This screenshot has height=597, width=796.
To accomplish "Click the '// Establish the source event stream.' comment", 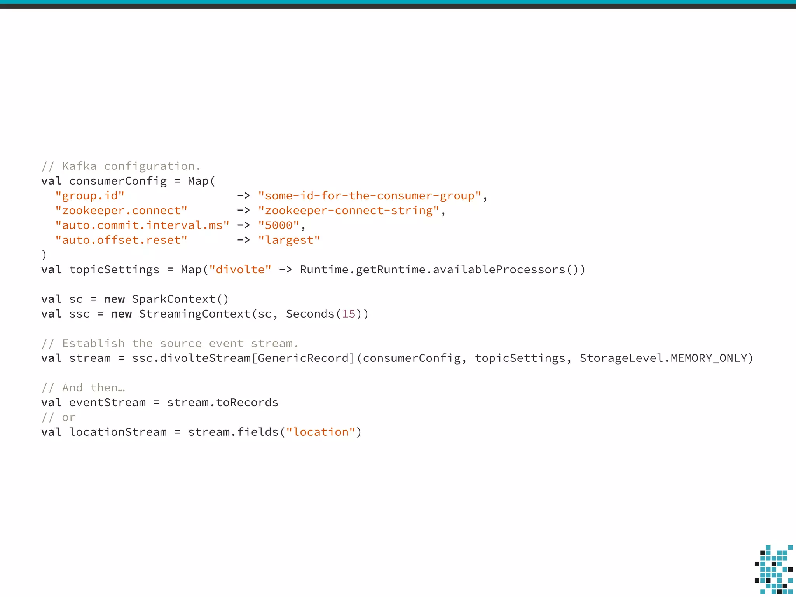I will click(x=170, y=344).
